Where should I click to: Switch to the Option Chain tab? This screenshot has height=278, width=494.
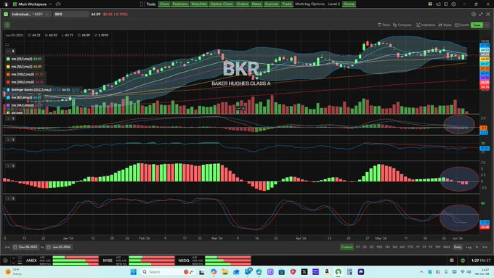pos(222,4)
